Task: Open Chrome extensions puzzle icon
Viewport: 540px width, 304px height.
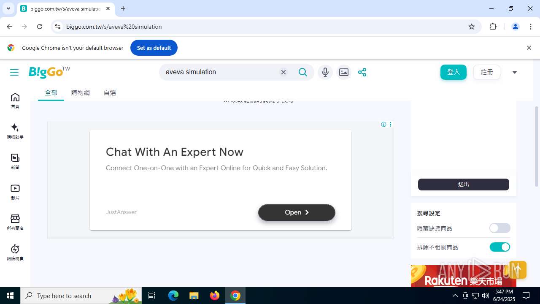Action: coord(493,27)
